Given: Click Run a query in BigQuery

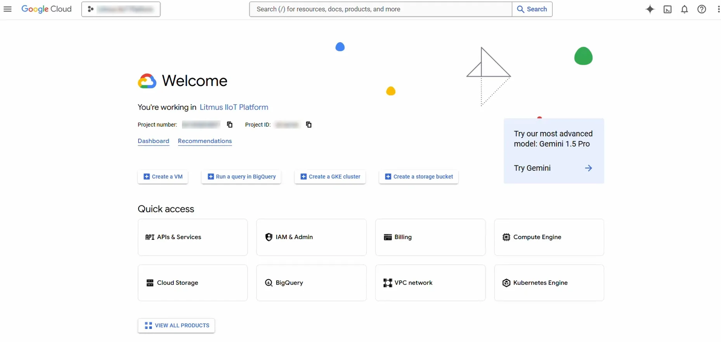Looking at the screenshot, I should [x=241, y=177].
